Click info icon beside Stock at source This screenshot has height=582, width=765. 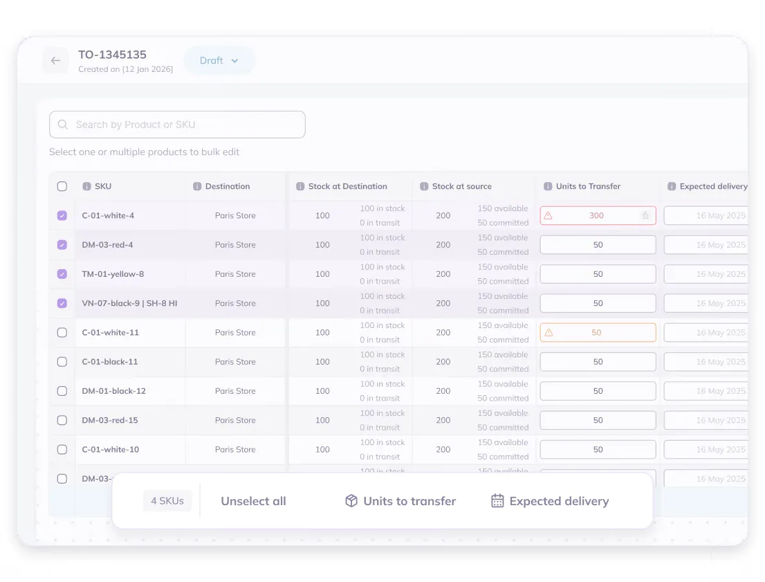coord(424,187)
